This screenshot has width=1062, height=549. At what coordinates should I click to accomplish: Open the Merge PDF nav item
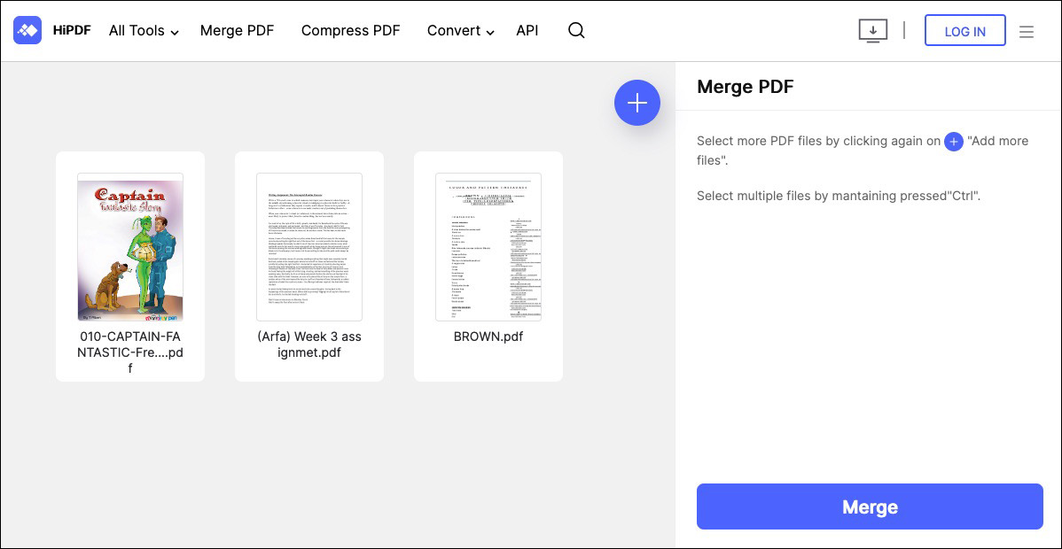237,31
